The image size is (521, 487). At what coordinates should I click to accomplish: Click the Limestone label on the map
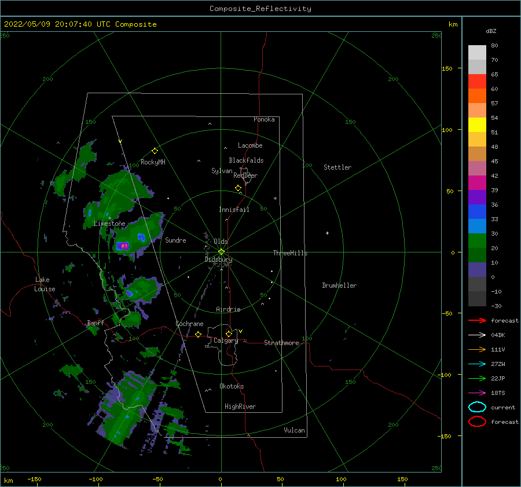coord(109,224)
